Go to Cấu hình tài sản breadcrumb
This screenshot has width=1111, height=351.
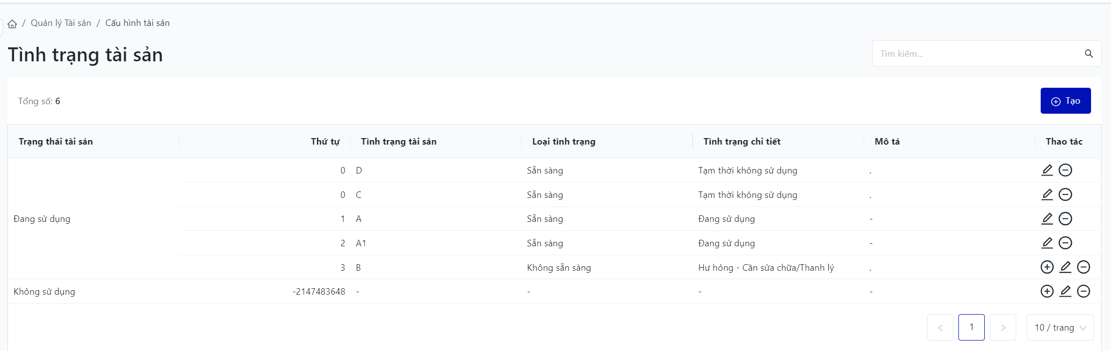tap(137, 23)
